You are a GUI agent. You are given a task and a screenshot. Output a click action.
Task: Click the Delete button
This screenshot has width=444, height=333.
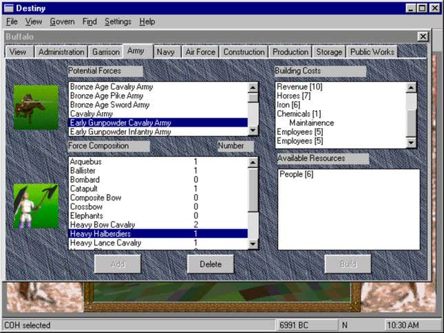211,264
